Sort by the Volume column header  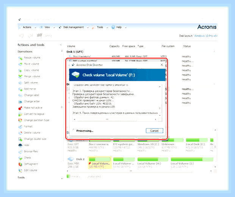coord(71,46)
